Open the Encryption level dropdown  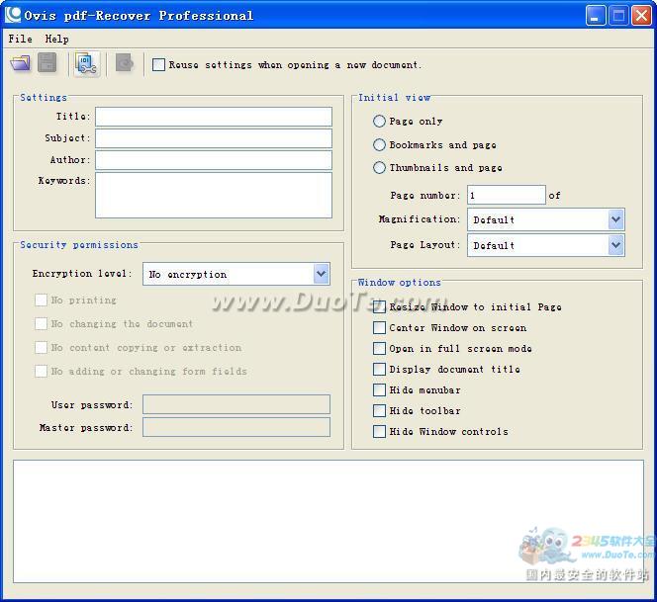[236, 274]
